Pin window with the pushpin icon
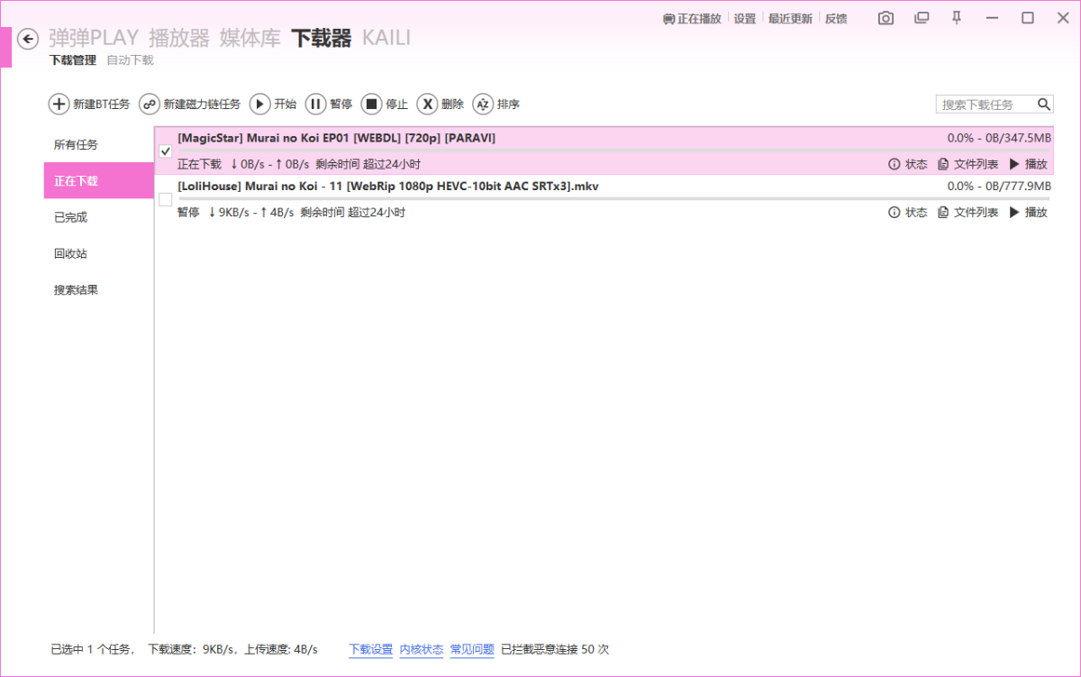 [957, 18]
